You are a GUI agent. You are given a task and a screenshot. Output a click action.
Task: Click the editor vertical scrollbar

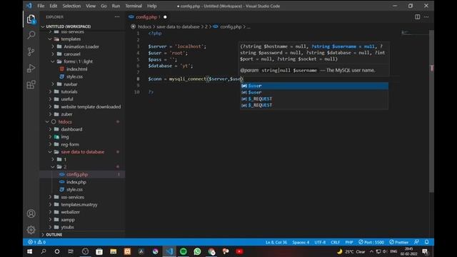pos(431,111)
